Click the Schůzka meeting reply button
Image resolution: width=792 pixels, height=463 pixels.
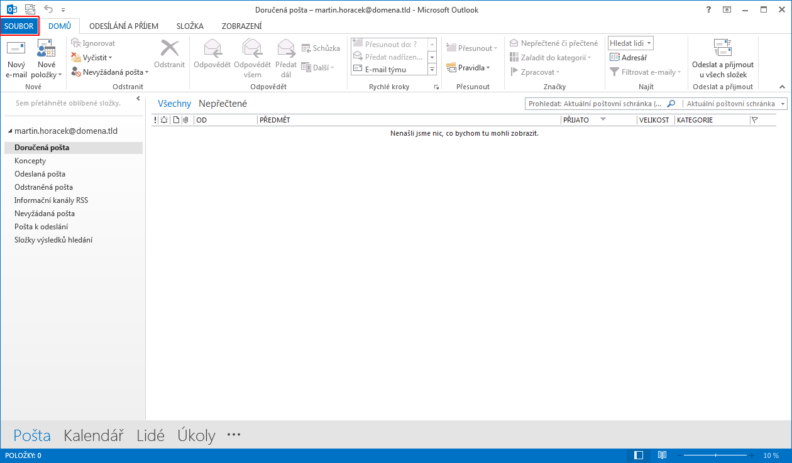tap(321, 48)
